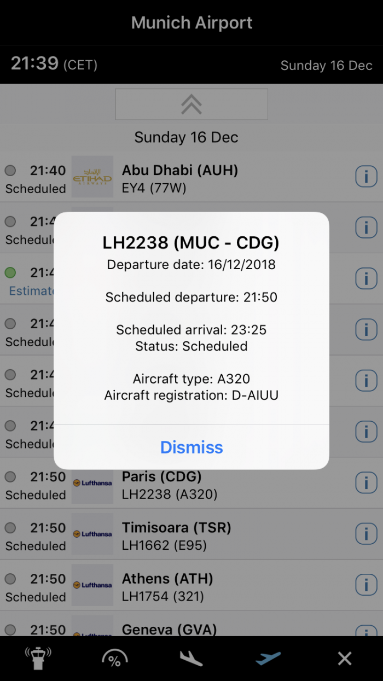383x681 pixels.
Task: Open info for Paris LH2238 flight
Action: (366, 483)
